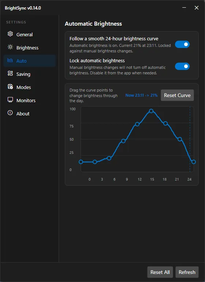This screenshot has height=282, width=205.
Task: Click the Brightness sun icon
Action: [10, 47]
